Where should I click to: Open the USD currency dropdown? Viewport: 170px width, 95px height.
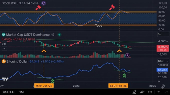coord(163,61)
